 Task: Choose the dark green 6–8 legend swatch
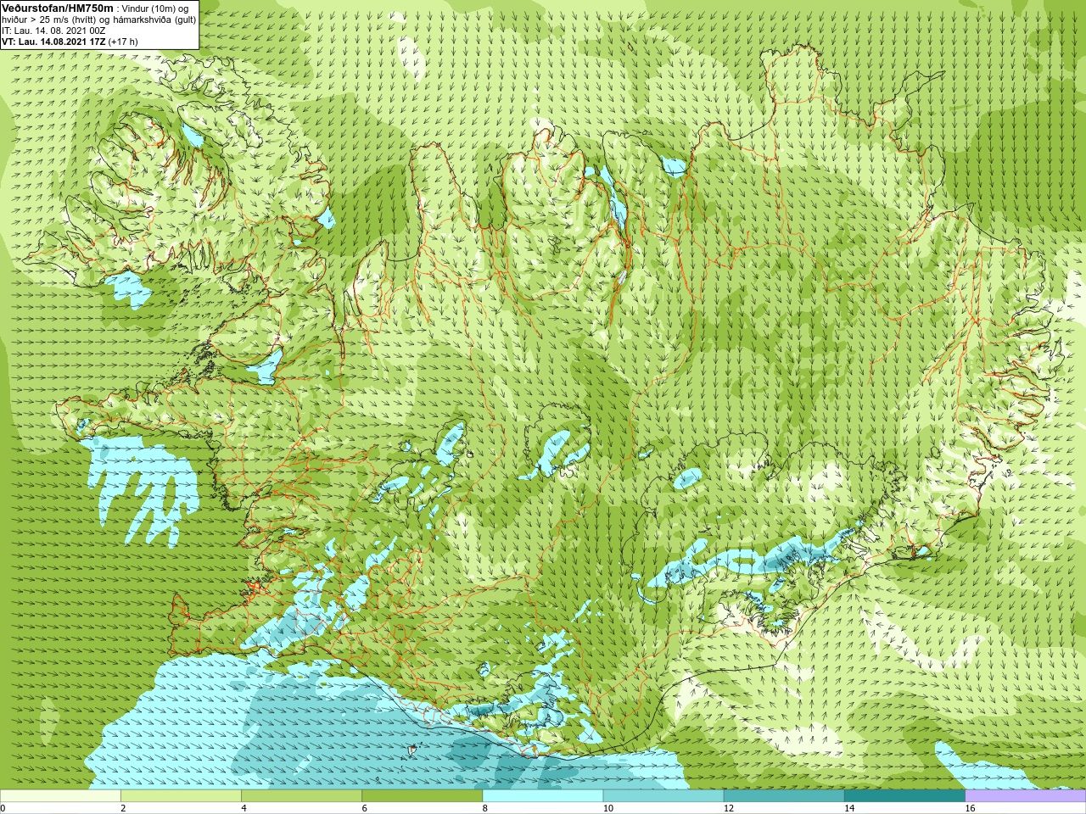click(x=422, y=795)
